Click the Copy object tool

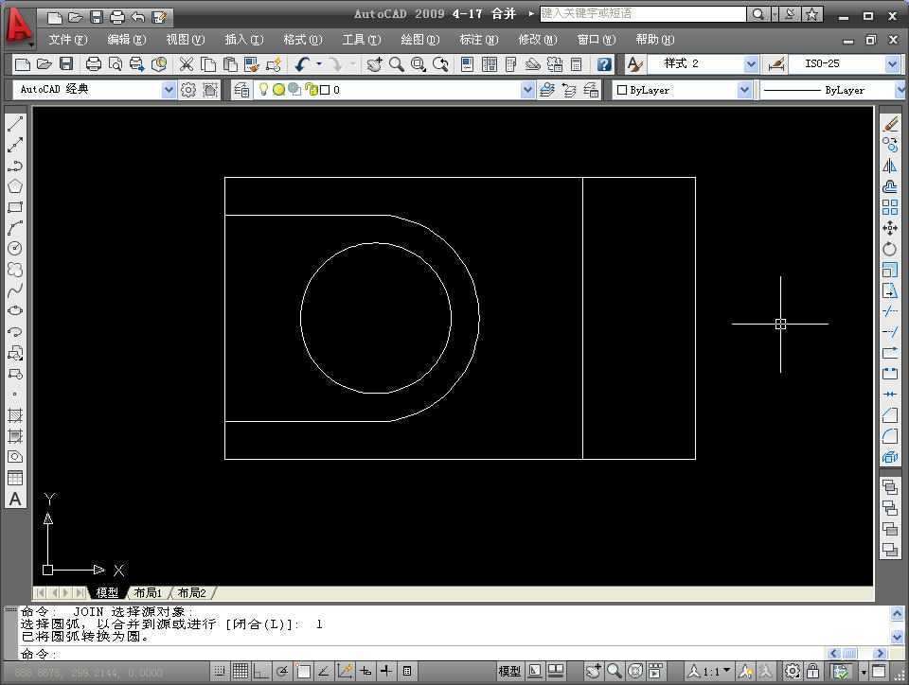(x=890, y=145)
